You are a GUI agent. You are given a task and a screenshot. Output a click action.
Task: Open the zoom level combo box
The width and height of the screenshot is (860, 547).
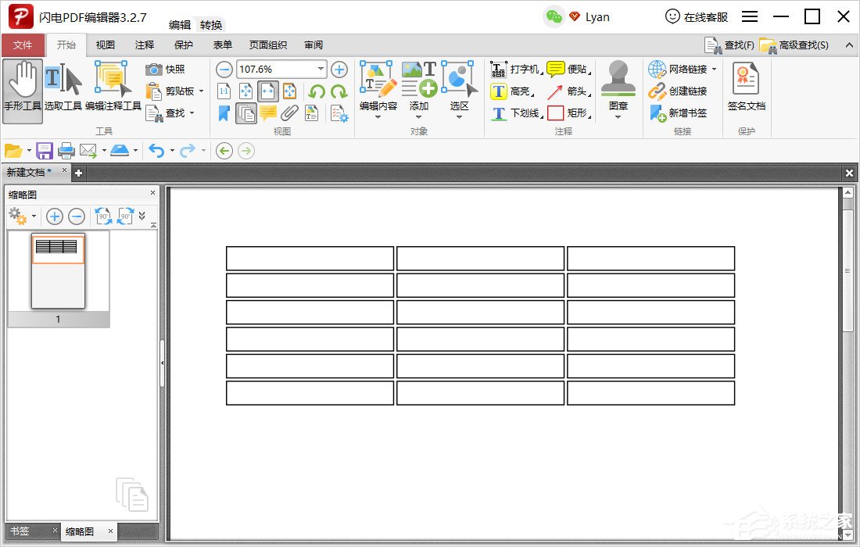pyautogui.click(x=282, y=69)
